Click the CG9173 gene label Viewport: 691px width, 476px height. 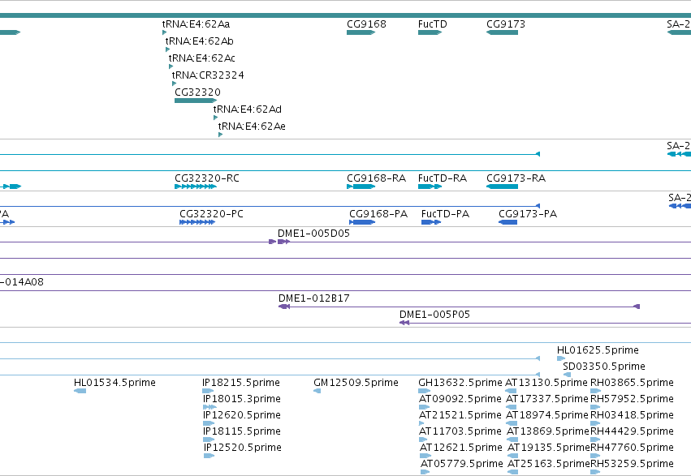pyautogui.click(x=506, y=24)
